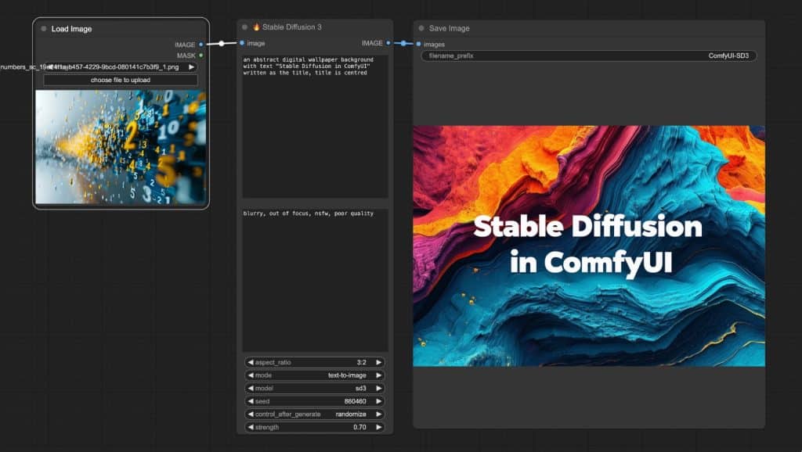Click the Stable Diffusion 3 node title

click(x=287, y=27)
